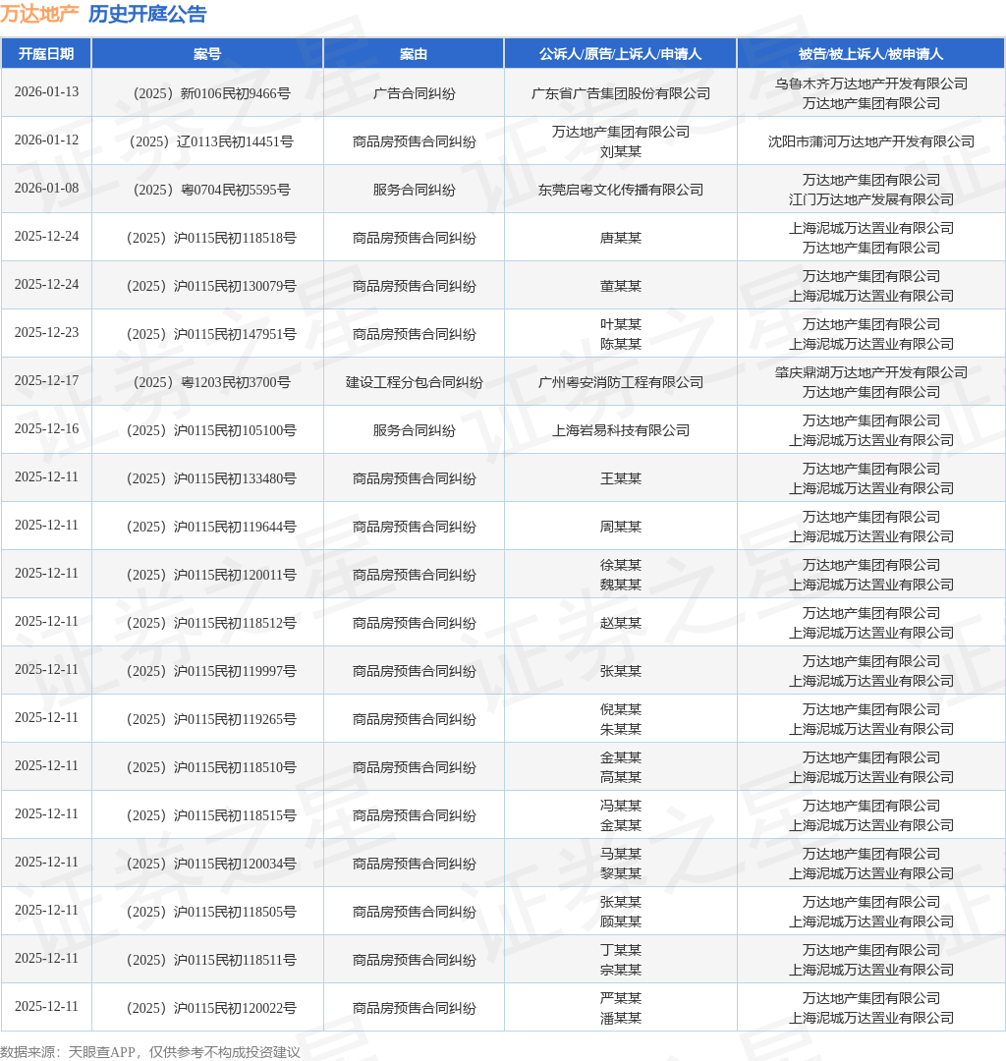
Task: Select the 开庭日期 column header
Action: coord(46,54)
